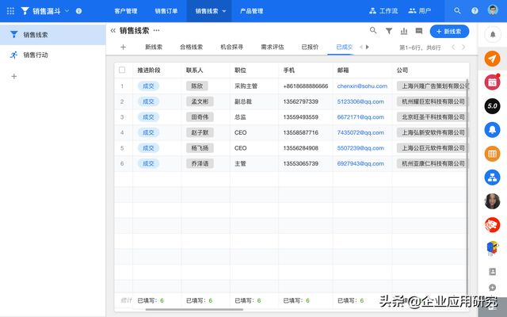This screenshot has width=507, height=317.
Task: Switch to the 机会探寻 view tab
Action: [231, 48]
